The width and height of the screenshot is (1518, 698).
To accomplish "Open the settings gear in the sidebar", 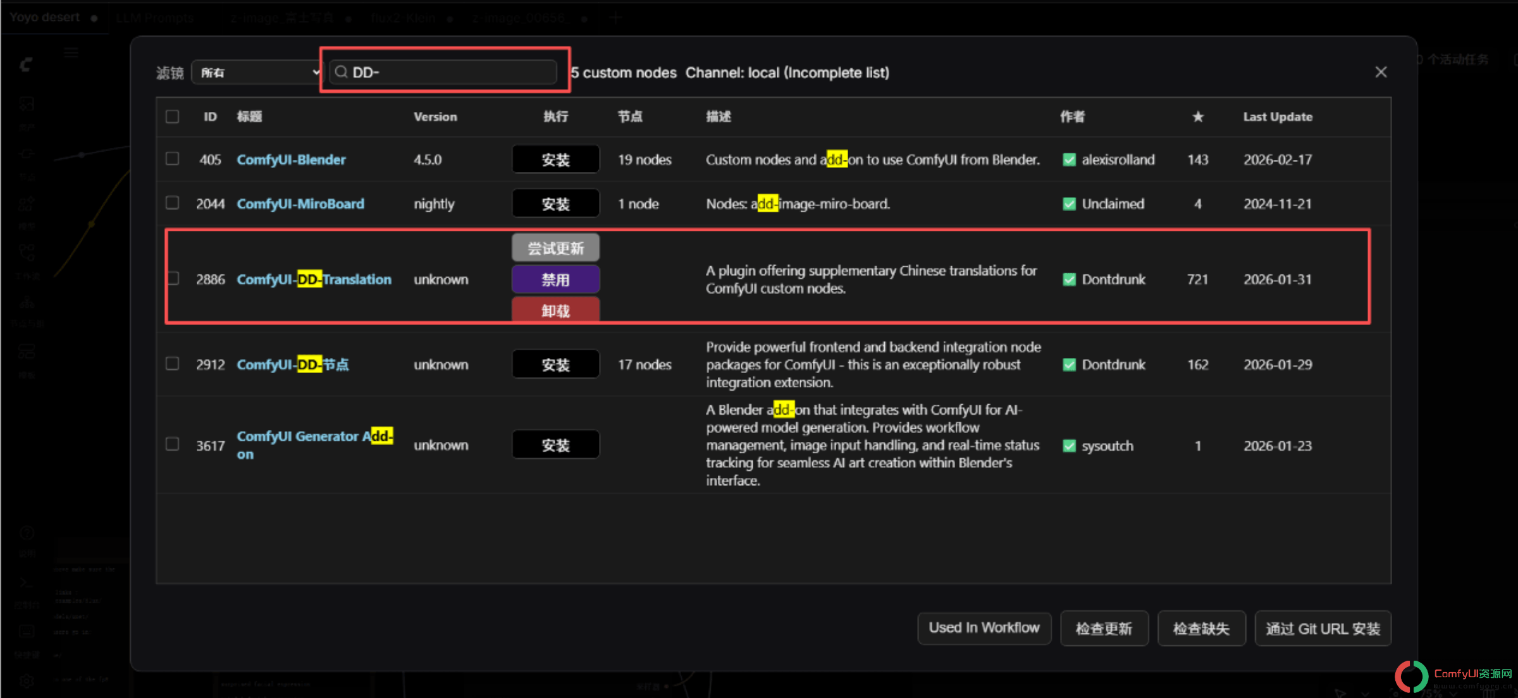I will click(26, 681).
